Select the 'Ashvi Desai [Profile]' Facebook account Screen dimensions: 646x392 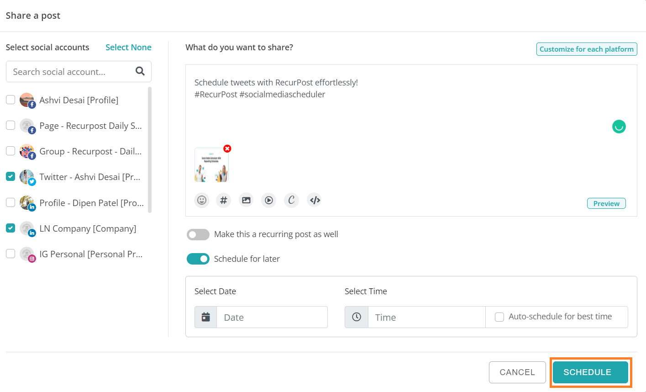[10, 99]
